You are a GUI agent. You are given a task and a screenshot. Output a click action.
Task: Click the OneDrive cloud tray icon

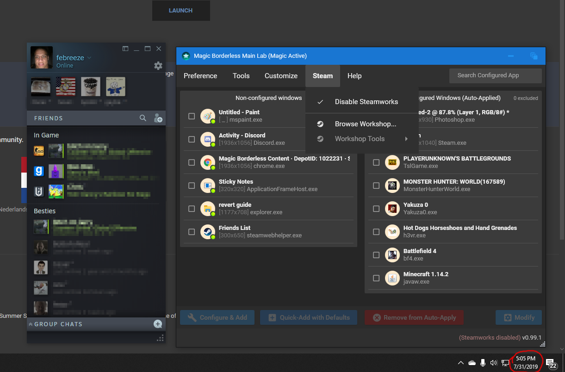point(472,363)
